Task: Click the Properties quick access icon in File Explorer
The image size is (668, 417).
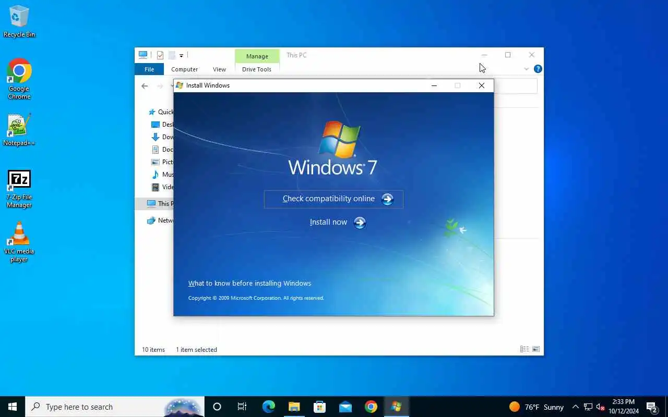Action: click(160, 55)
